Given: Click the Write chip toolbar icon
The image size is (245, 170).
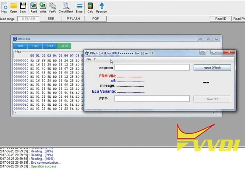Looking at the screenshot, I should point(43,7).
